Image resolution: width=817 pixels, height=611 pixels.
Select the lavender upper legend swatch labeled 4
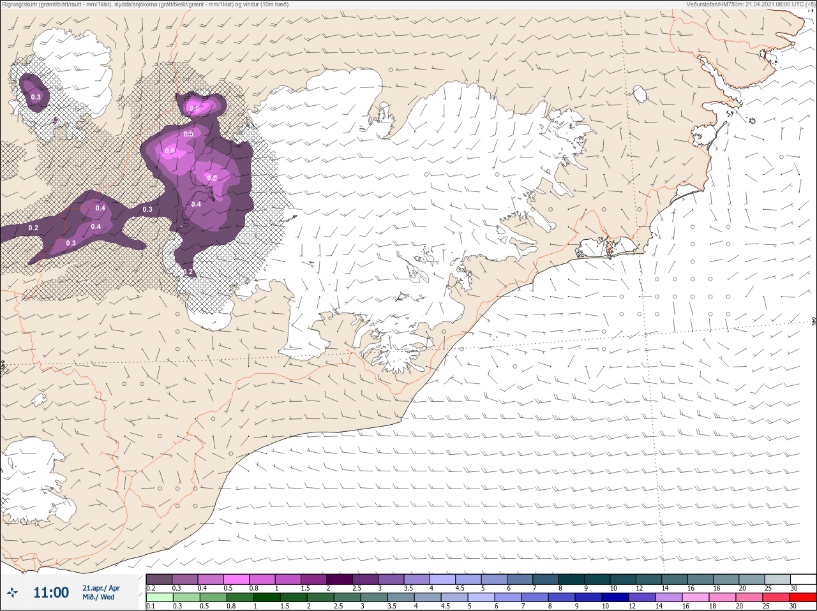point(443,579)
